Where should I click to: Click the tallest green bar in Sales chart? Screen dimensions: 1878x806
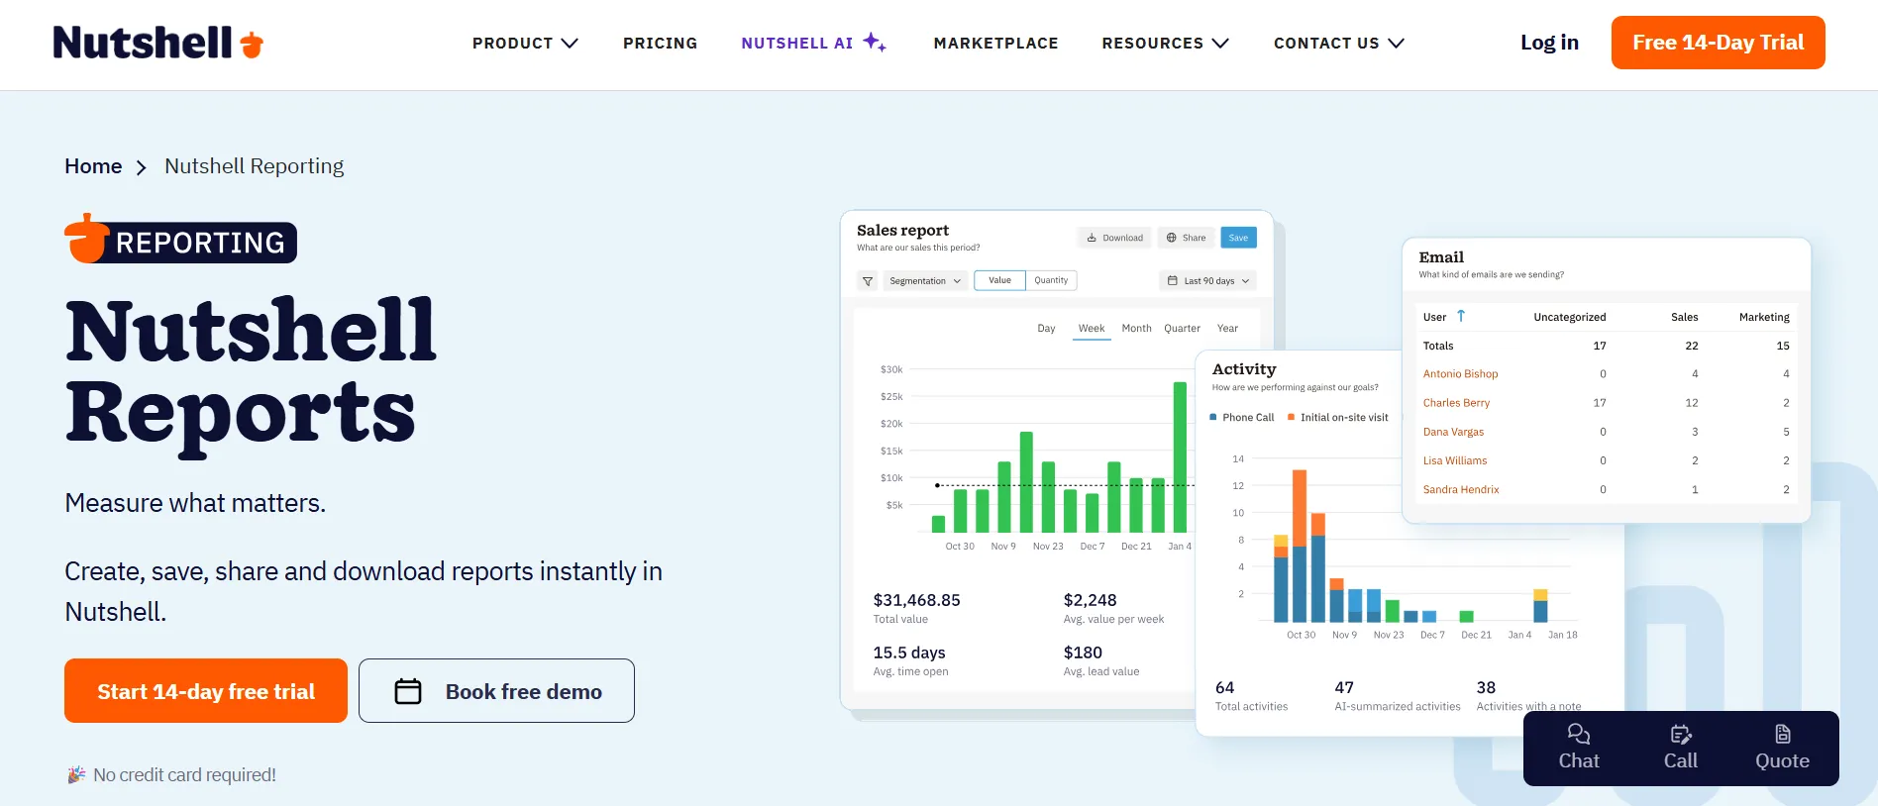(1180, 457)
